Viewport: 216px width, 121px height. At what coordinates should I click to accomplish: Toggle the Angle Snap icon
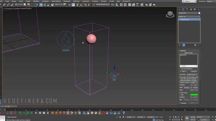(82, 5)
